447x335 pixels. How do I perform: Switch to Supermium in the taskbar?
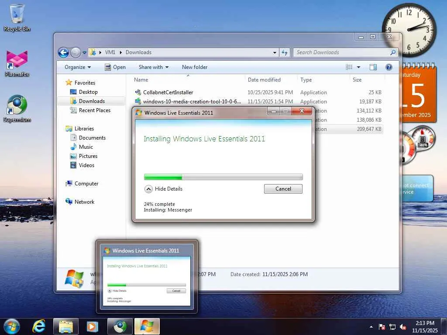(x=120, y=326)
